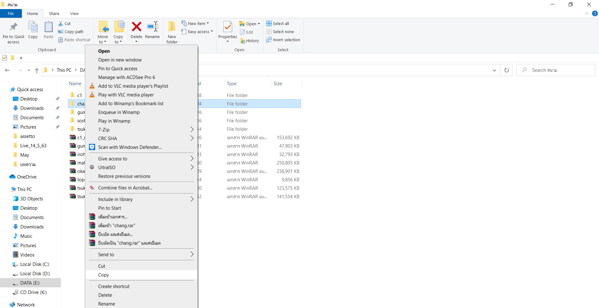Click the Properties checkbox icon in quick access toolbar
This screenshot has height=308, width=599.
pyautogui.click(x=5, y=57)
